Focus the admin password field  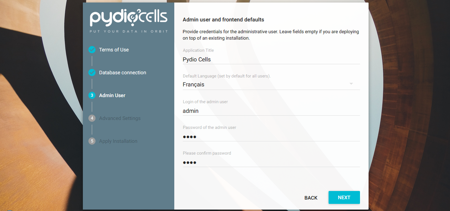click(x=271, y=137)
